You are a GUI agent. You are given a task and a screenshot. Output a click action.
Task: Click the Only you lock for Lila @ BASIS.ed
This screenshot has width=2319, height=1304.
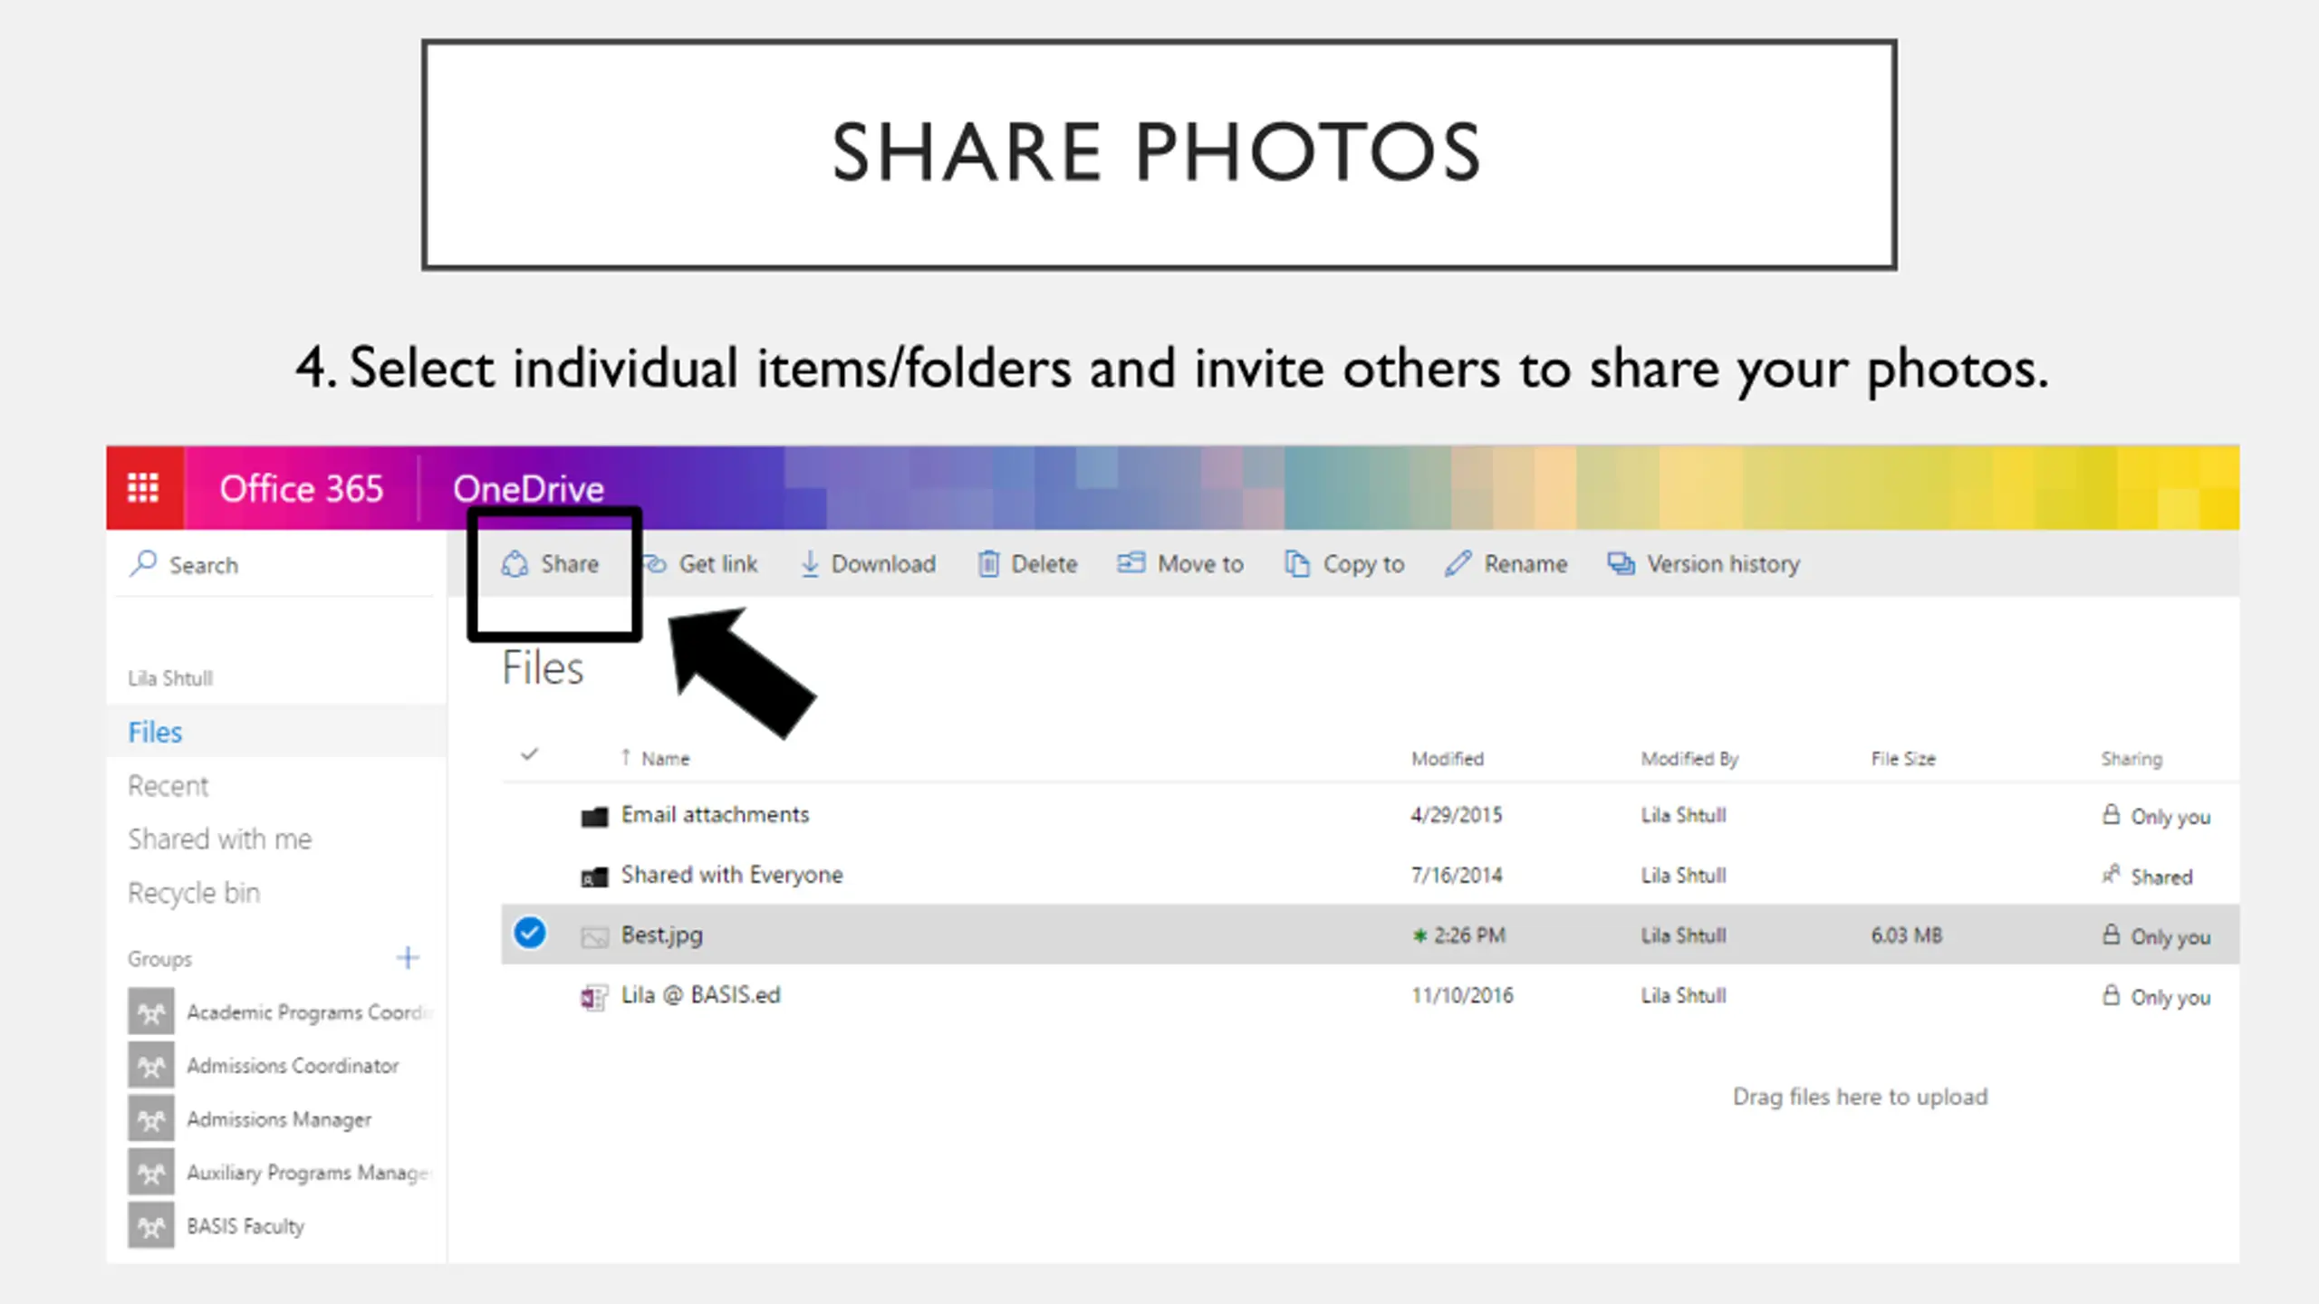point(2111,994)
